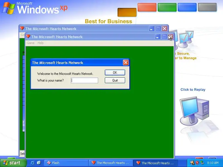This screenshot has height=167, width=223.
Task: Minimize the front Hearts Network window
Action: click(157, 37)
